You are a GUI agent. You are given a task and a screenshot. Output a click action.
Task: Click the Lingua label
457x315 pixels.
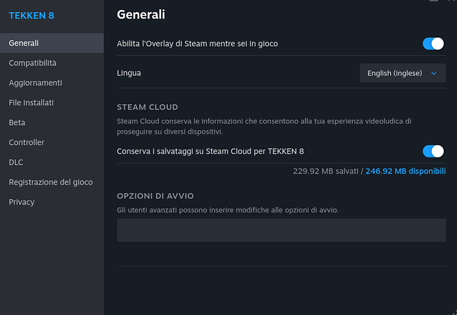tap(129, 73)
